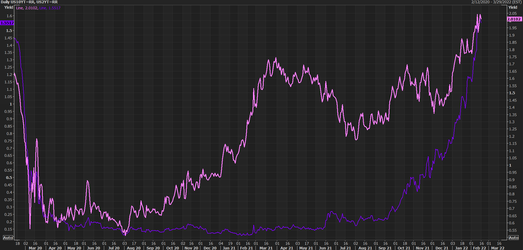
Task: Click the Feb 22 month label
Action: [479, 248]
